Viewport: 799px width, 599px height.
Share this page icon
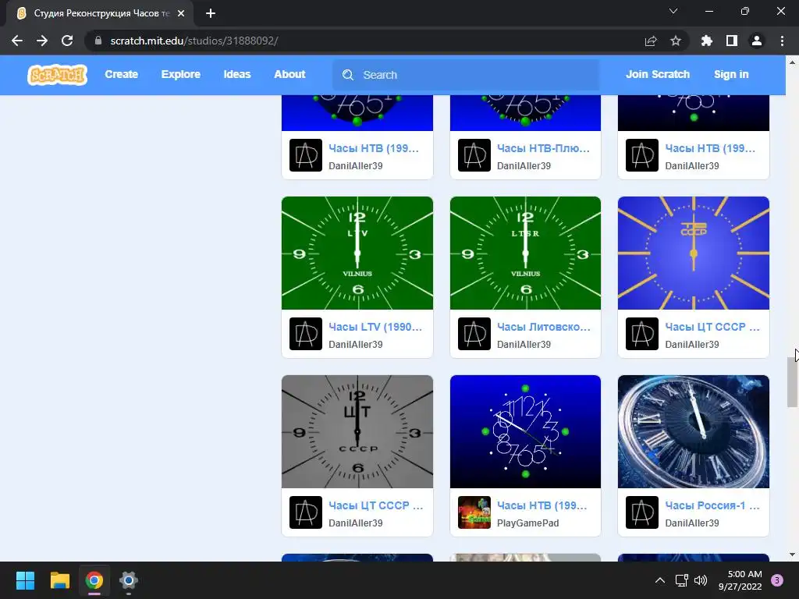(x=651, y=41)
